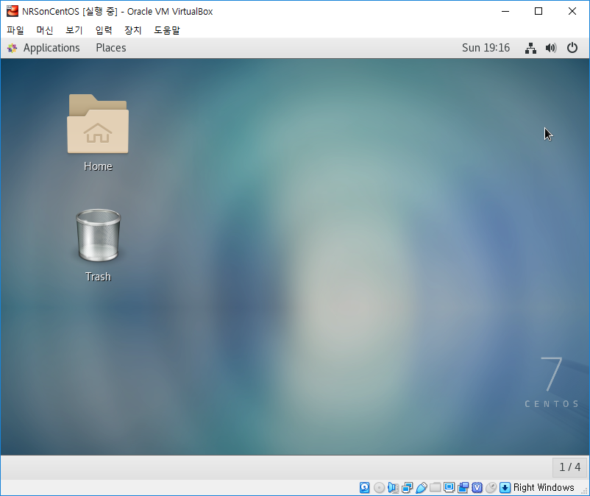The image size is (590, 496).
Task: Open the Home folder icon on desktop
Action: tap(98, 124)
